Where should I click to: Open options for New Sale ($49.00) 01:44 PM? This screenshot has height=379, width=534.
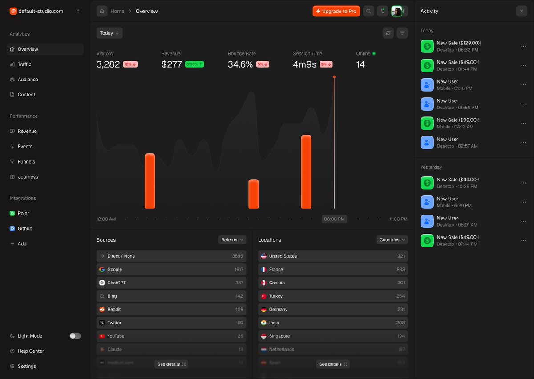point(523,65)
